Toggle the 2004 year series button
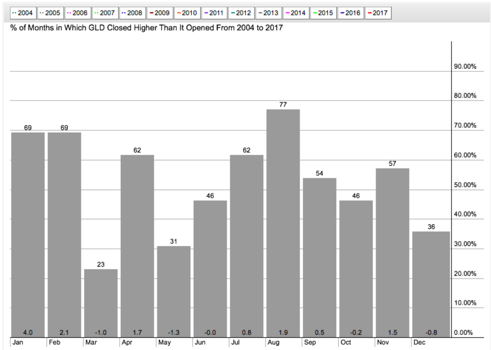Screen dimensions: 491x350 coord(23,13)
